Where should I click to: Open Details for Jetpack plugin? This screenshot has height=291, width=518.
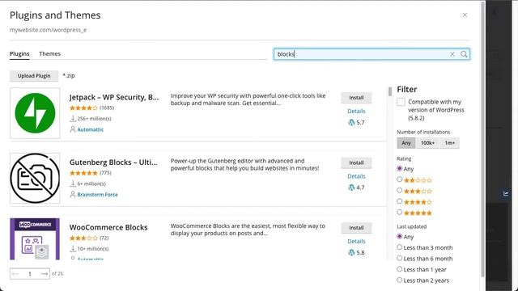[356, 112]
